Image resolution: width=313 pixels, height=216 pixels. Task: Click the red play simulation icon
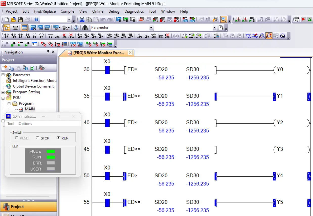coord(303,19)
